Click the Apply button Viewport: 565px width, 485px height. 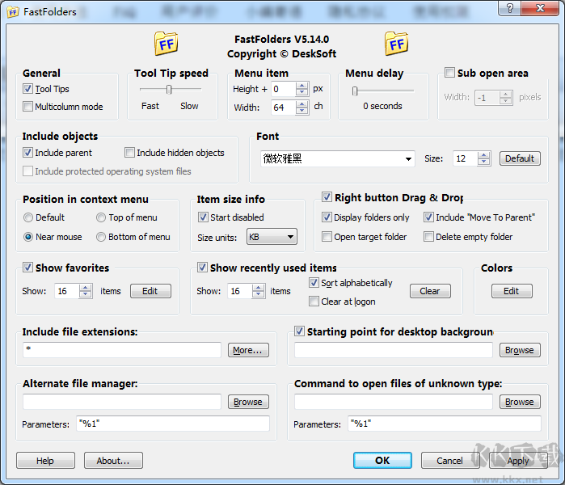pos(518,461)
